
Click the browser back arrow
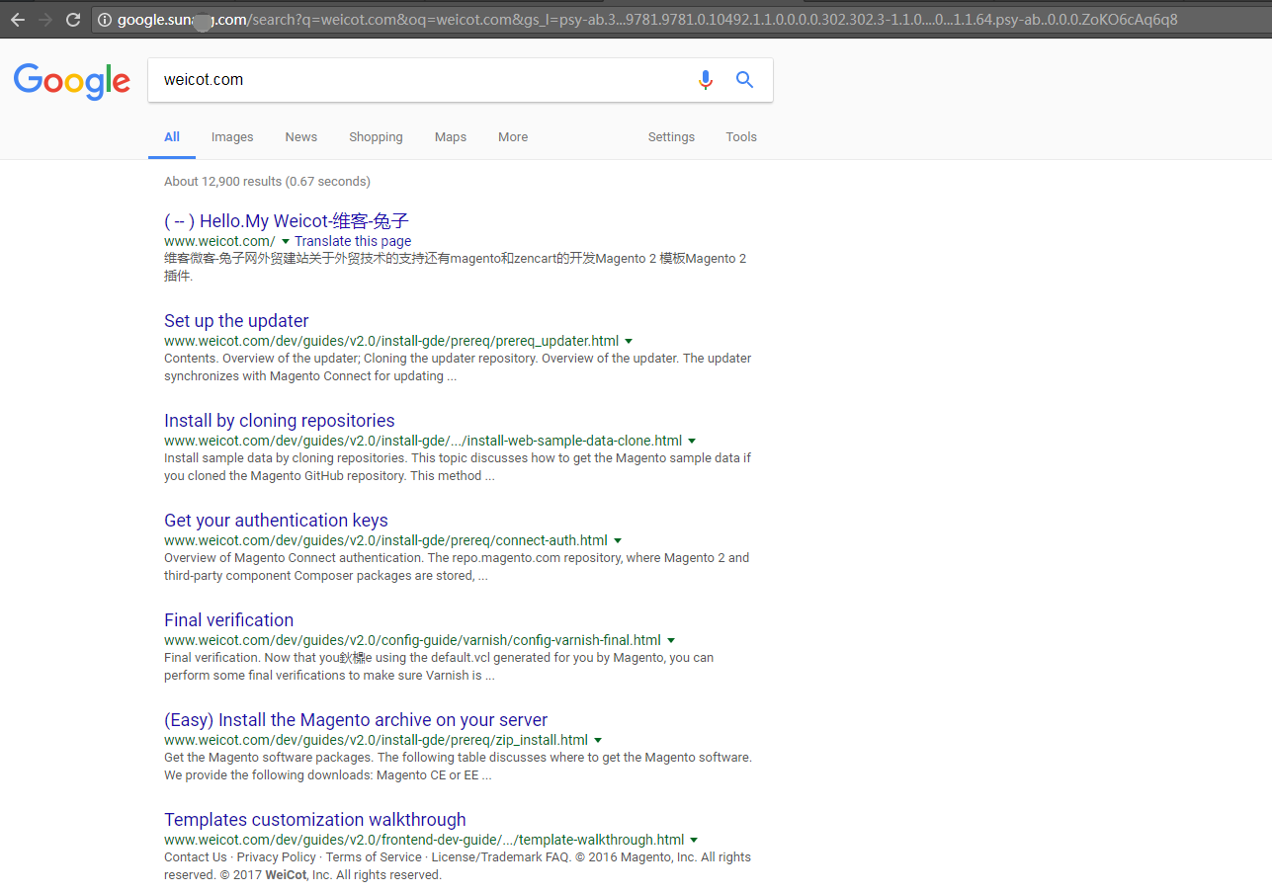tap(17, 20)
